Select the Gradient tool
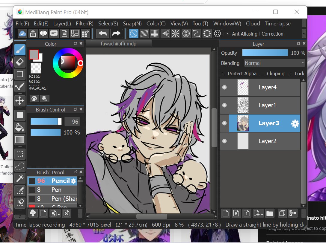 pos(20,140)
